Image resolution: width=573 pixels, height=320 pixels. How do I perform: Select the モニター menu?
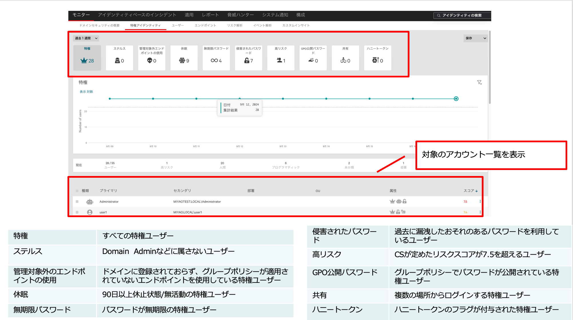tap(81, 15)
